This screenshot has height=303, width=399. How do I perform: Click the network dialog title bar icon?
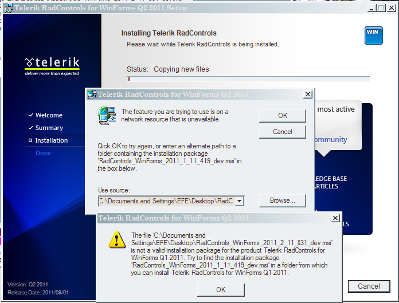[92, 94]
